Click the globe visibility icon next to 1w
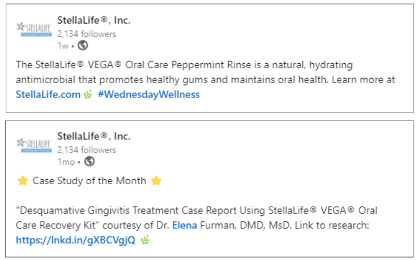Image resolution: width=420 pixels, height=260 pixels. tap(83, 45)
